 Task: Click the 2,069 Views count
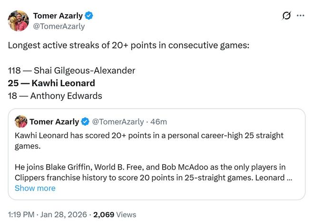115,214
